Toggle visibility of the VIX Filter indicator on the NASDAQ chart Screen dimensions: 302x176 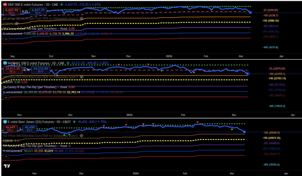(81, 77)
